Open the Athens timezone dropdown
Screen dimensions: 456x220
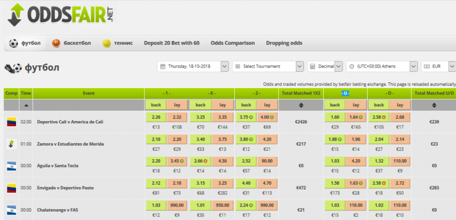382,67
